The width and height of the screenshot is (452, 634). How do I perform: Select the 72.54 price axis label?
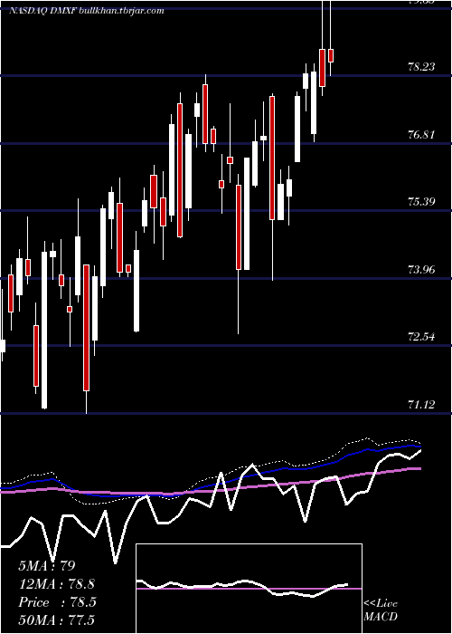pyautogui.click(x=422, y=337)
